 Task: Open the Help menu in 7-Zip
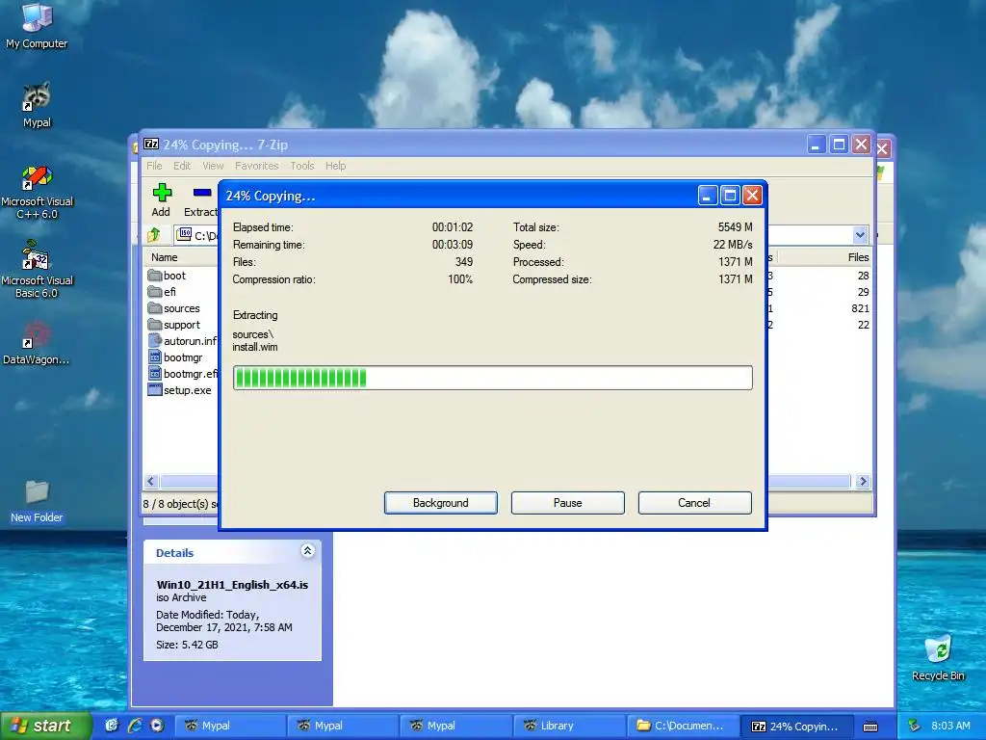pos(335,166)
